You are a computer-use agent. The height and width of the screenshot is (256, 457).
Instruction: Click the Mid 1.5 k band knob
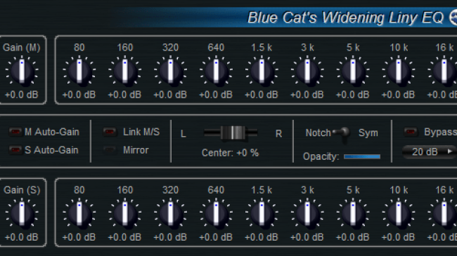pyautogui.click(x=262, y=71)
